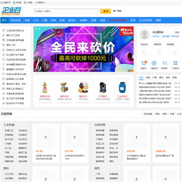This screenshot has width=182, height=182.
Task: Switch banner to slide 1 indicator
Action: [x=129, y=71]
